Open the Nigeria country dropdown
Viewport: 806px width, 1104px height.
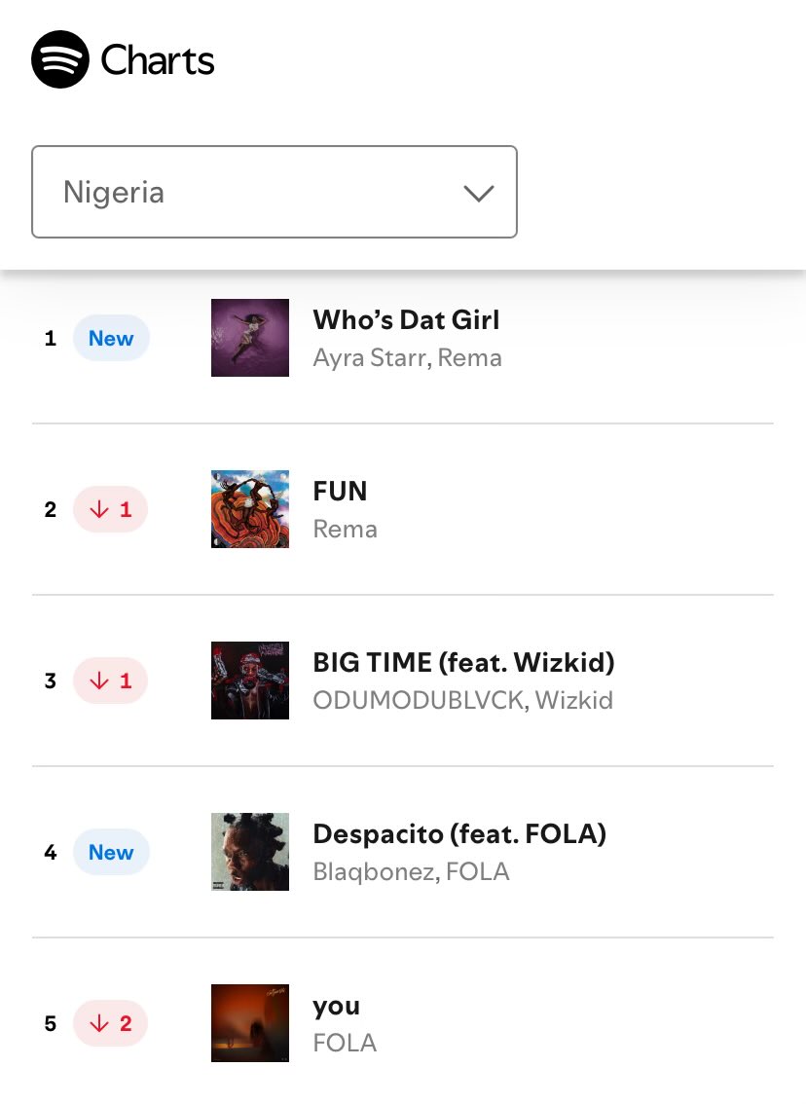click(x=275, y=192)
